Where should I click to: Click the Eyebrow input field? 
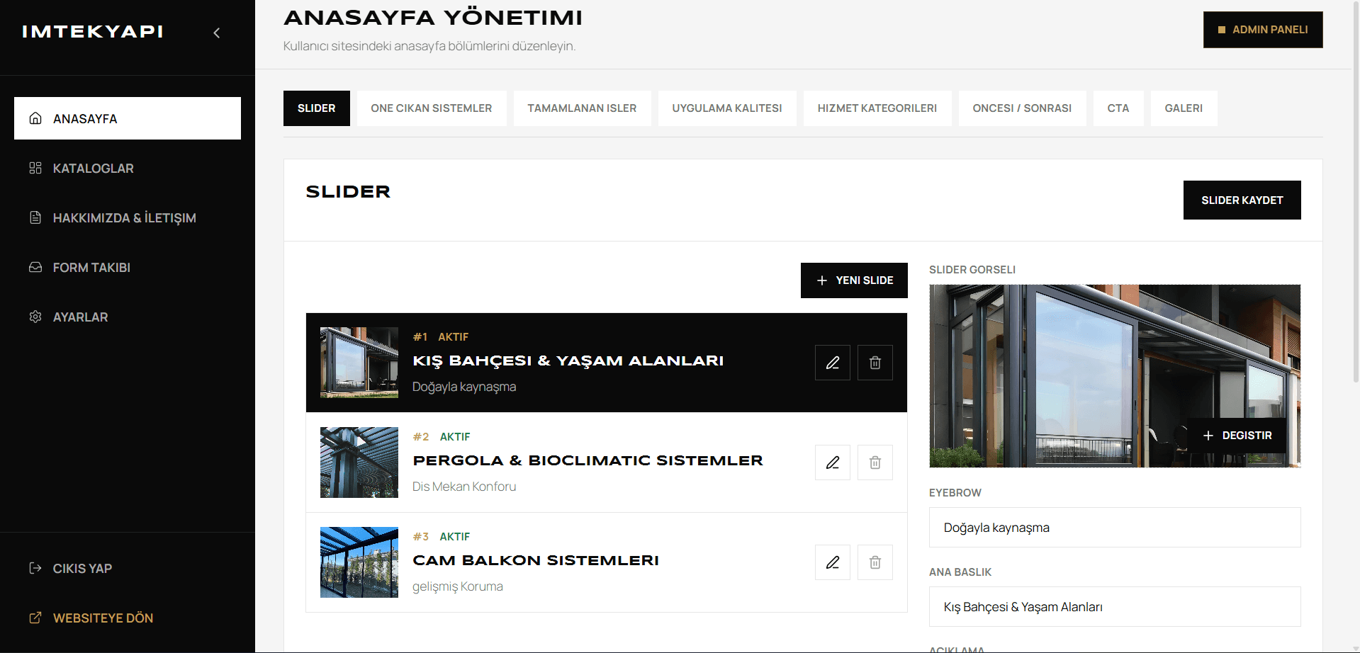[1115, 528]
